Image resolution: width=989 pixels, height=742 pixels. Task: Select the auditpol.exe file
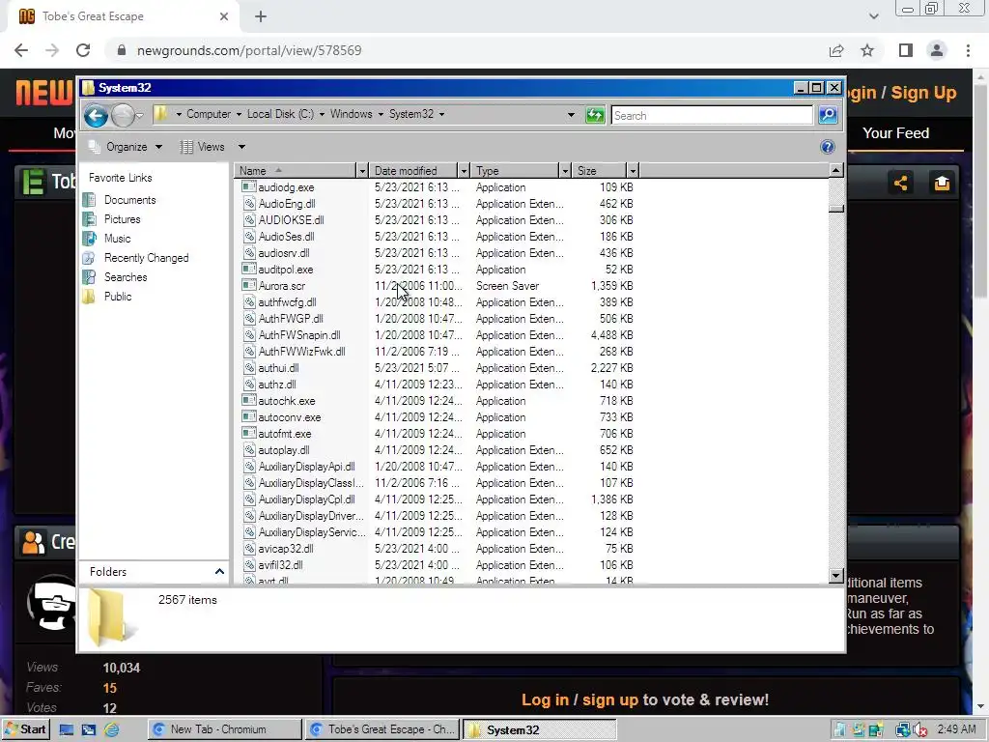click(x=286, y=270)
